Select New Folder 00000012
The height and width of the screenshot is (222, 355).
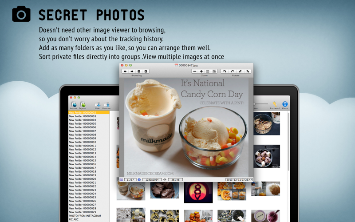tap(89, 150)
